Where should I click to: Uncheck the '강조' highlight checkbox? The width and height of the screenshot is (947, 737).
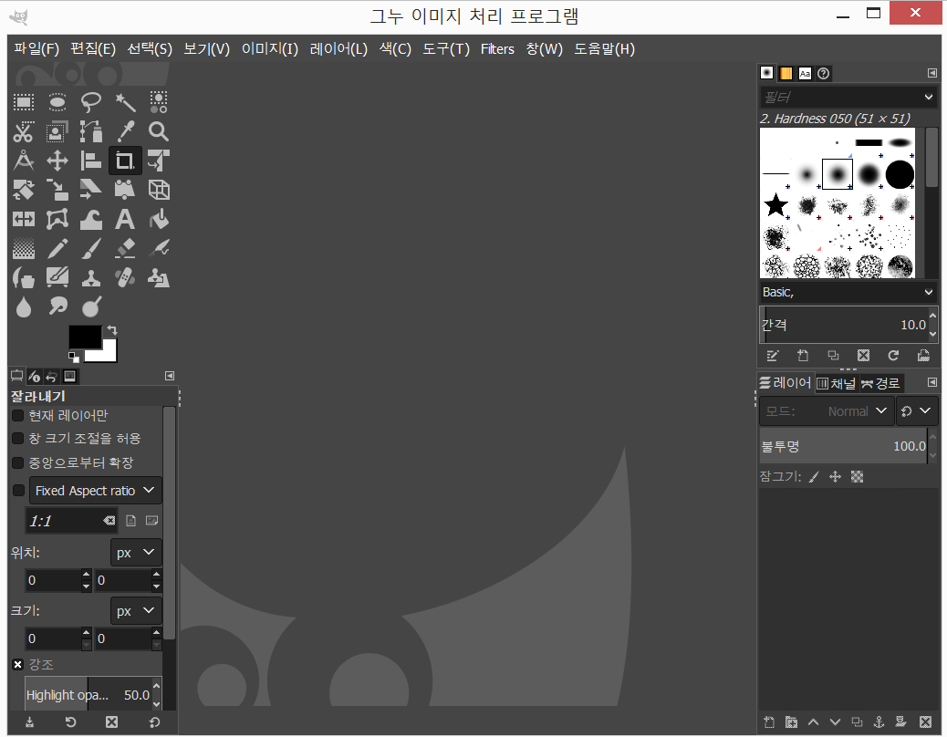click(x=17, y=665)
